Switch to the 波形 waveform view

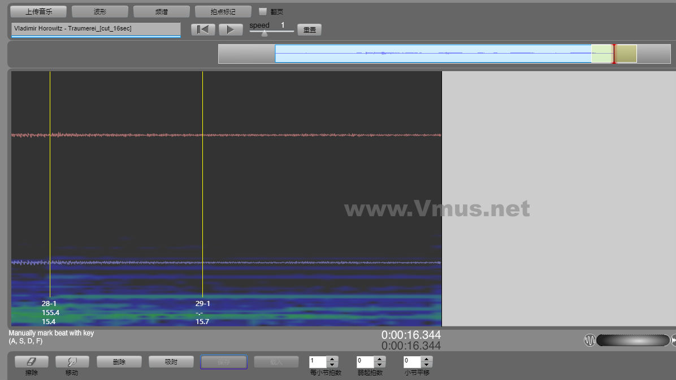[99, 11]
